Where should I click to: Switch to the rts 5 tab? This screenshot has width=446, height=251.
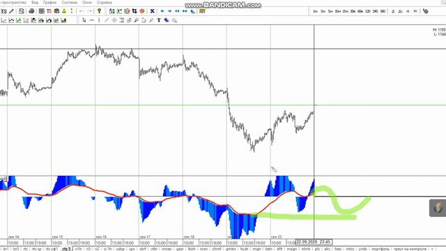click(x=66, y=249)
